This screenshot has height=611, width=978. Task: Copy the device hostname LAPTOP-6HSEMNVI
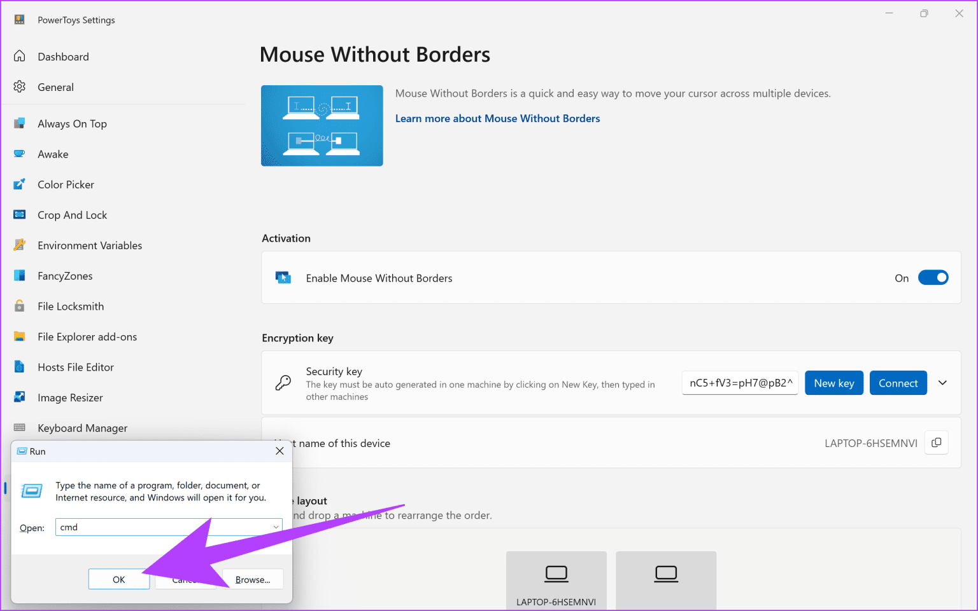936,443
